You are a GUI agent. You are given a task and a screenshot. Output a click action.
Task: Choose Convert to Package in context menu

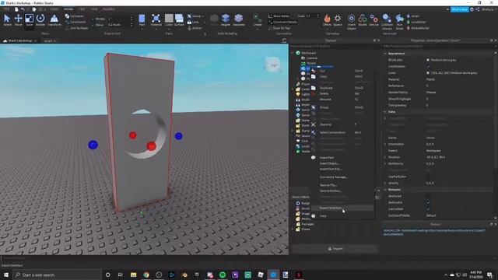(342, 177)
